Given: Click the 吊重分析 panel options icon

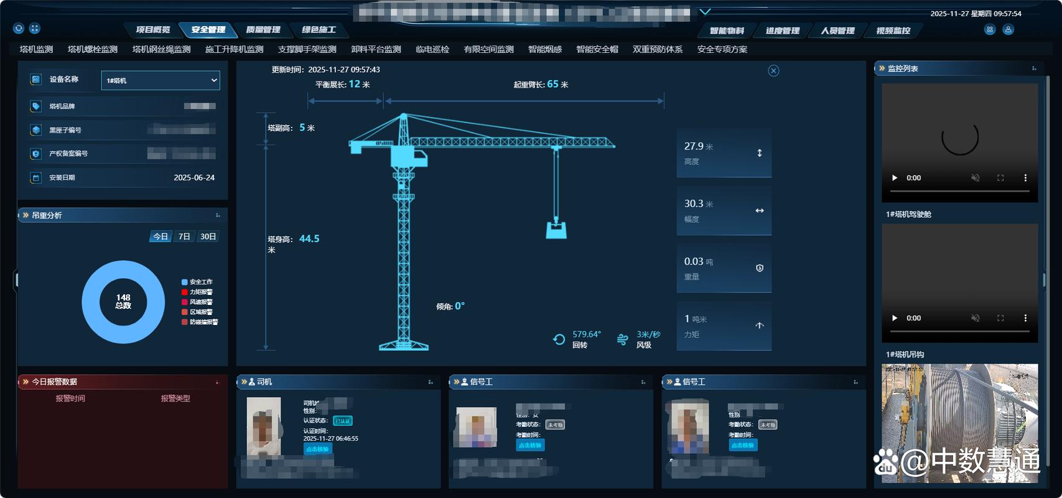Looking at the screenshot, I should click(x=218, y=215).
